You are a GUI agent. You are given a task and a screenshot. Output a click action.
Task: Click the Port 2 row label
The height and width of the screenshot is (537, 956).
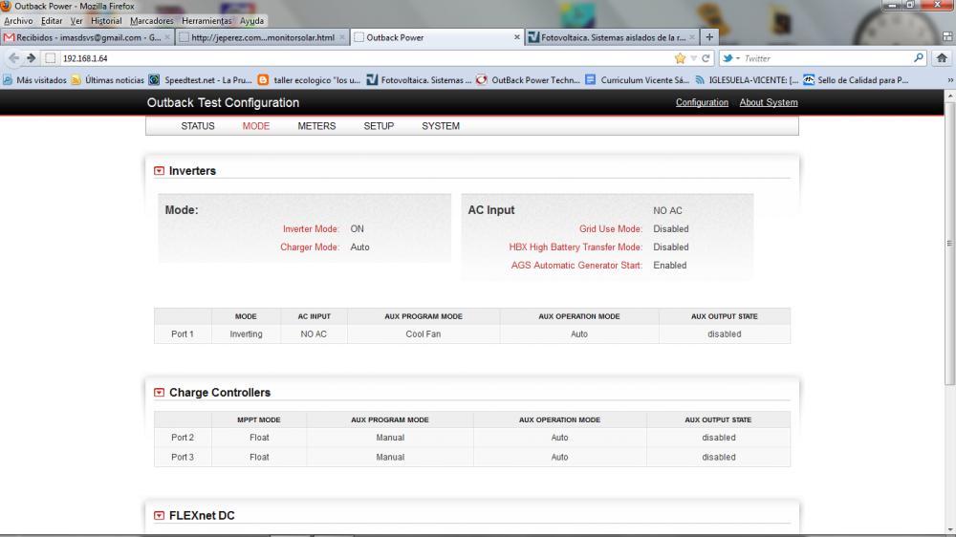click(x=183, y=438)
